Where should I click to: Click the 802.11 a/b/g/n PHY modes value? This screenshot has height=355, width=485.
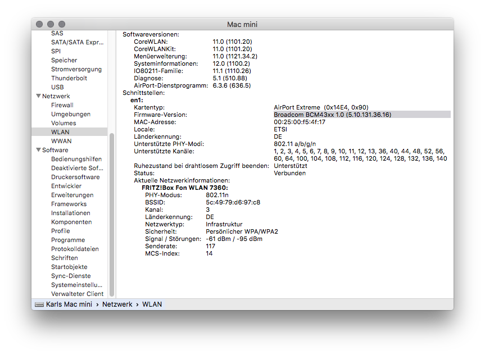pyautogui.click(x=295, y=144)
